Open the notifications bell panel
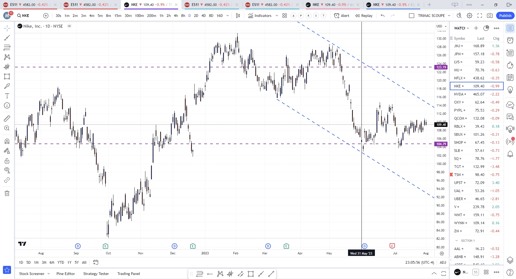This screenshot has width=516, height=279. point(510,154)
